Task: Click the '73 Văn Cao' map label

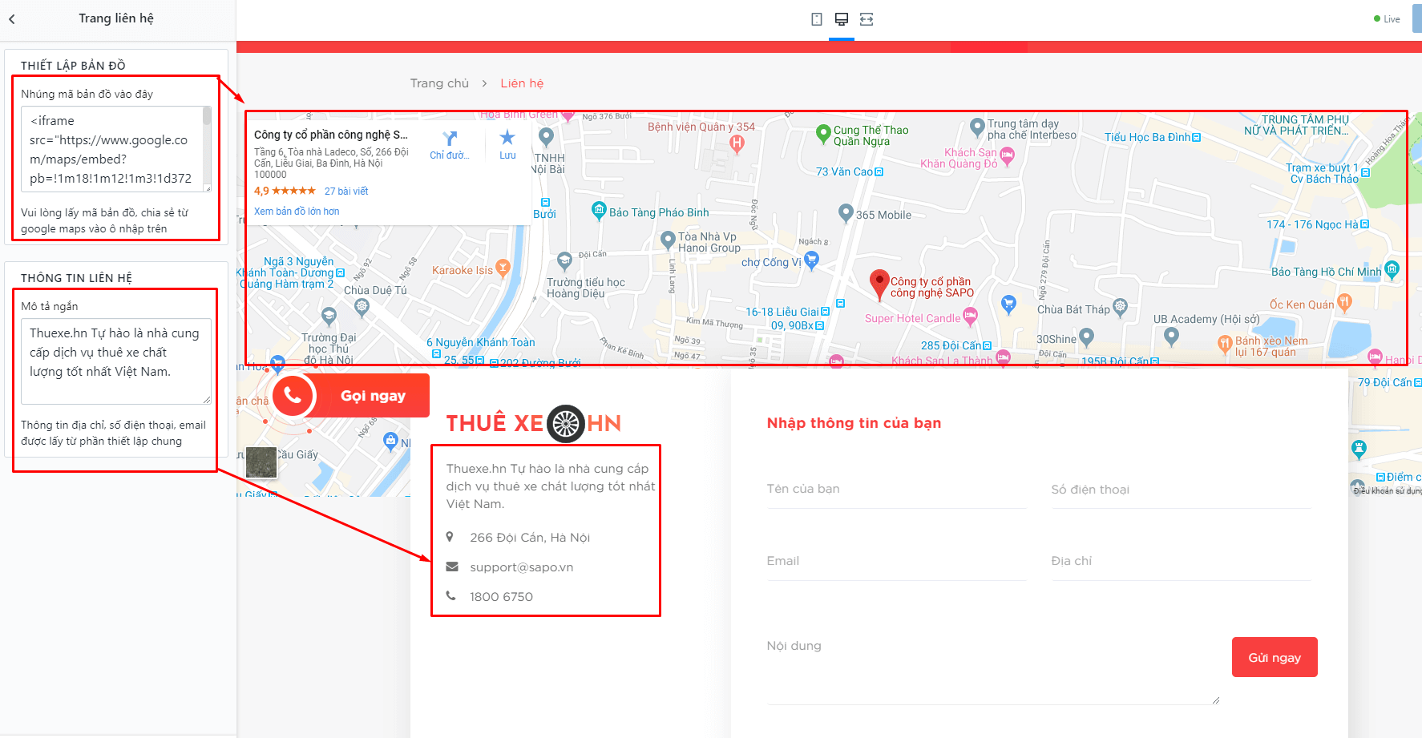Action: click(845, 171)
